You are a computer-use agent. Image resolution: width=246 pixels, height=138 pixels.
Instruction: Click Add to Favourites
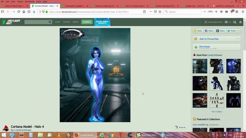pyautogui.click(x=214, y=39)
